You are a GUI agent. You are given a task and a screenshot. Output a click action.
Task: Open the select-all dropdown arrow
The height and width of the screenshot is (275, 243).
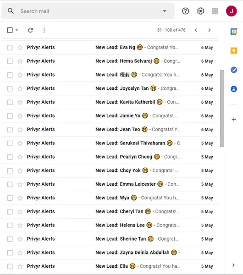17,30
